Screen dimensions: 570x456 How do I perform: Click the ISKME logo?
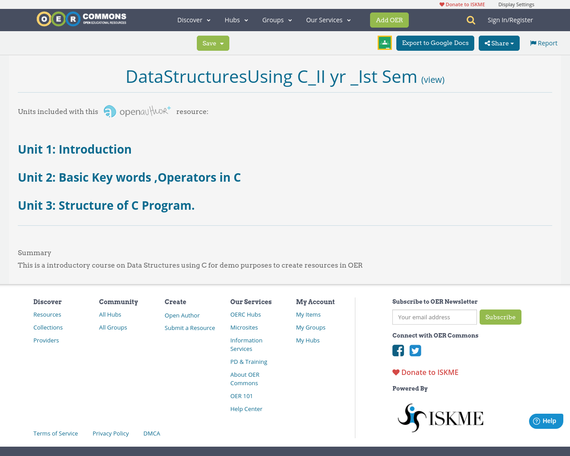[440, 418]
